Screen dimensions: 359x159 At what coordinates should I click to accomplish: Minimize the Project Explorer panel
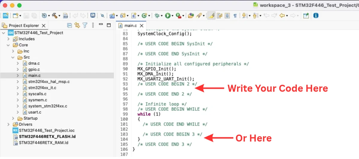click(x=101, y=24)
